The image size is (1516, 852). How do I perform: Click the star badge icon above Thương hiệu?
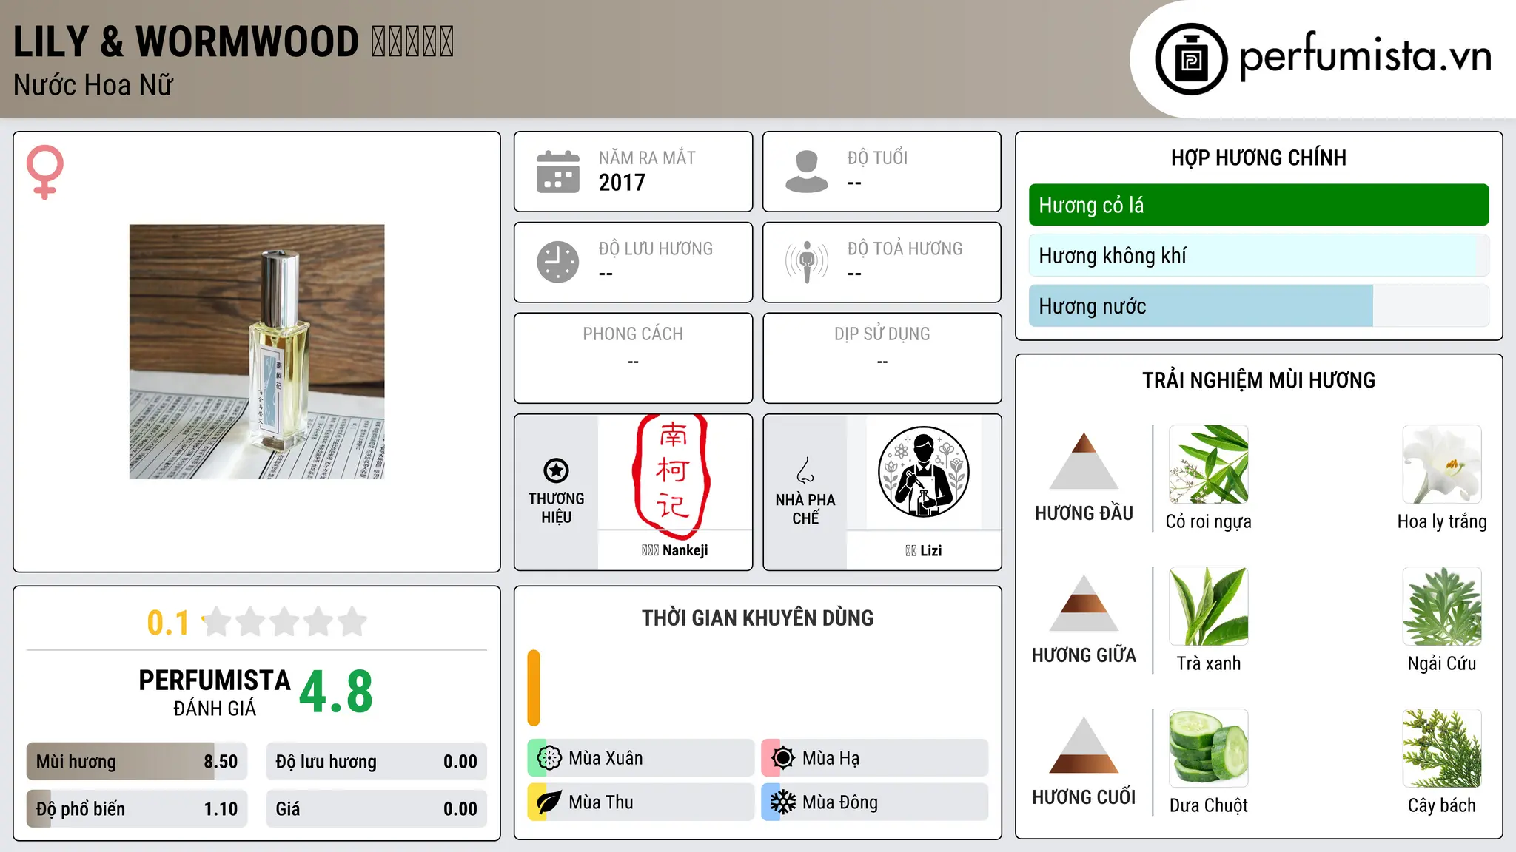tap(556, 470)
